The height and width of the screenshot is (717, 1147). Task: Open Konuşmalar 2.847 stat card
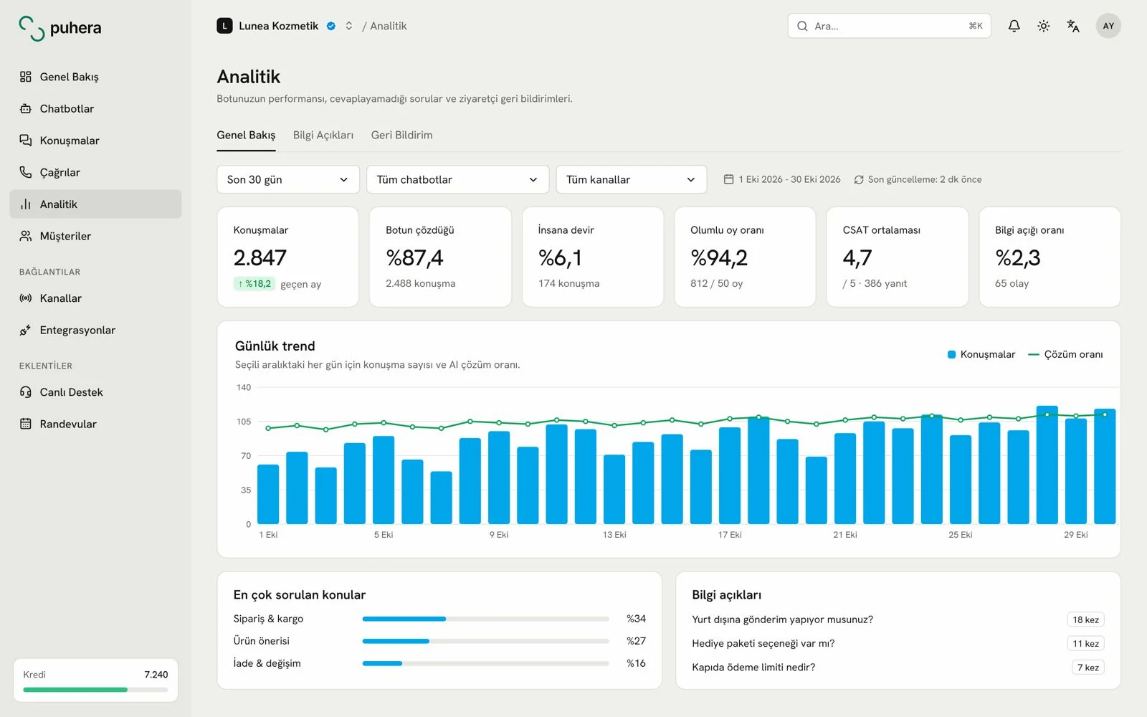tap(287, 257)
